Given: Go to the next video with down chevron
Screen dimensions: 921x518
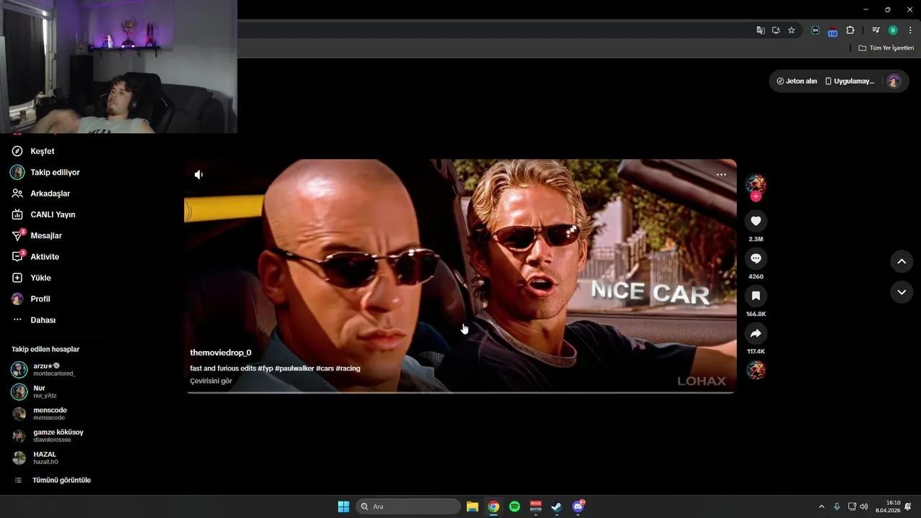Looking at the screenshot, I should click(902, 292).
